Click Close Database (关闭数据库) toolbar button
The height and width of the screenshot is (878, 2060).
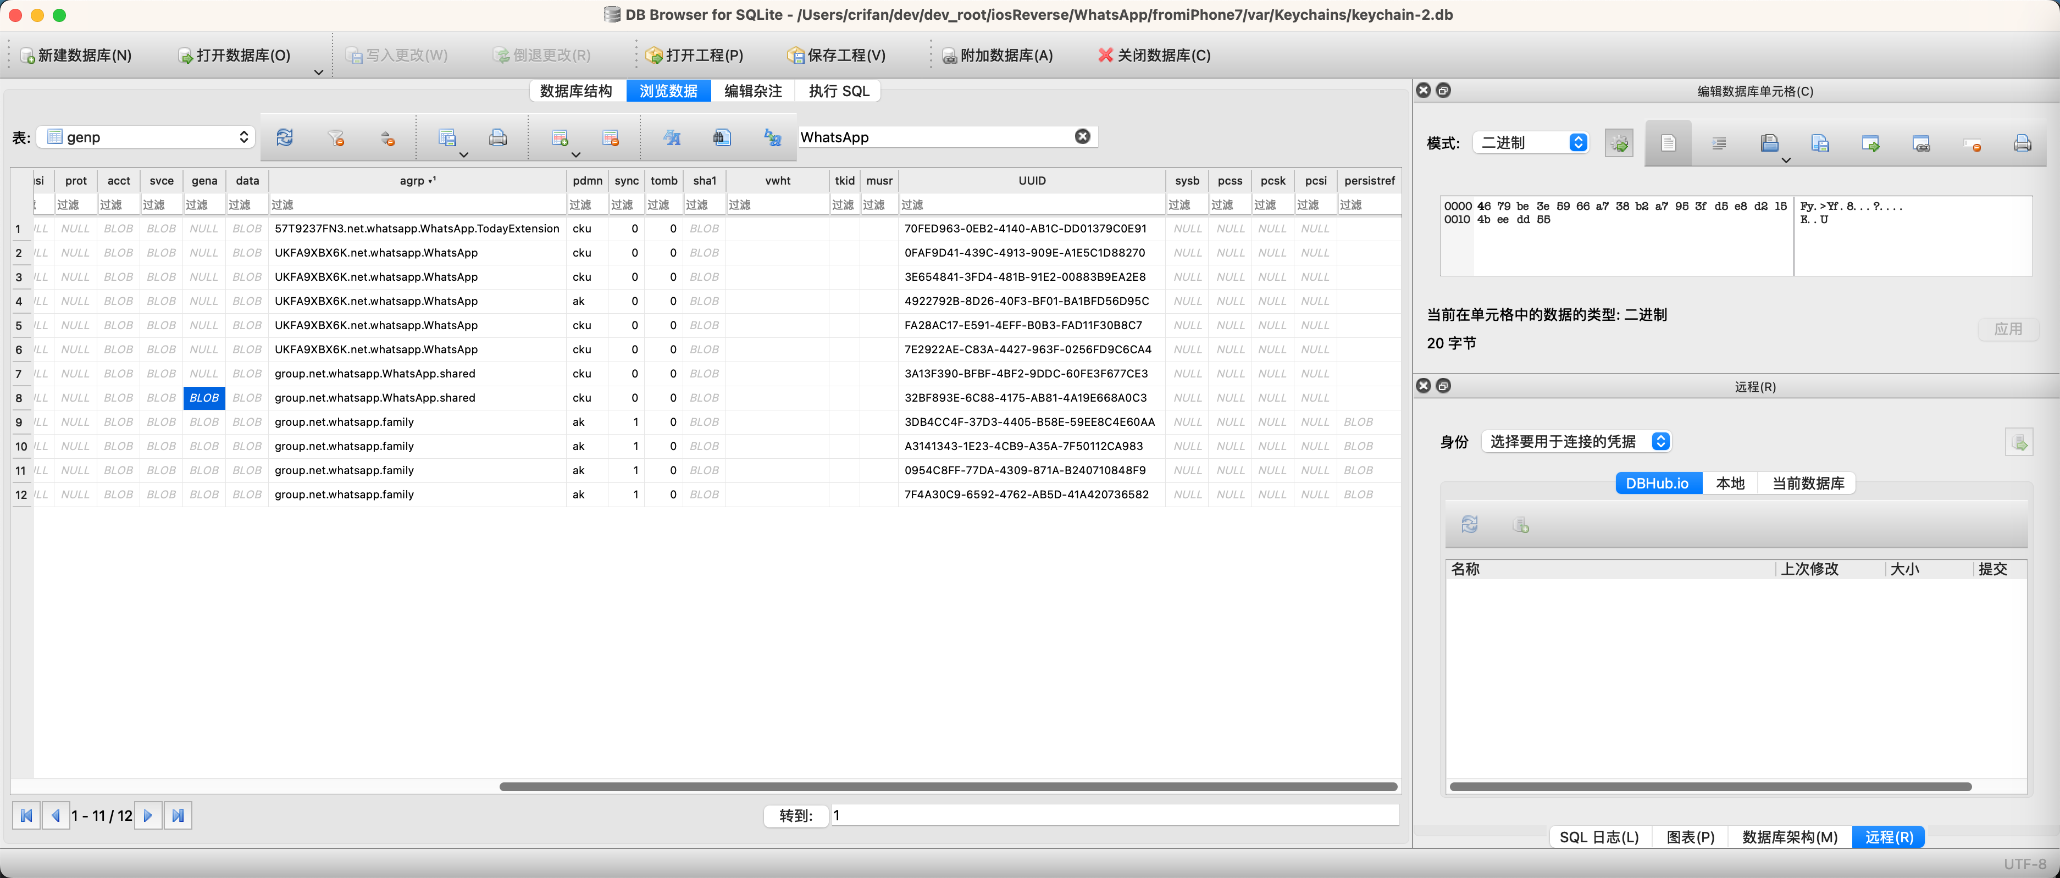click(1154, 55)
